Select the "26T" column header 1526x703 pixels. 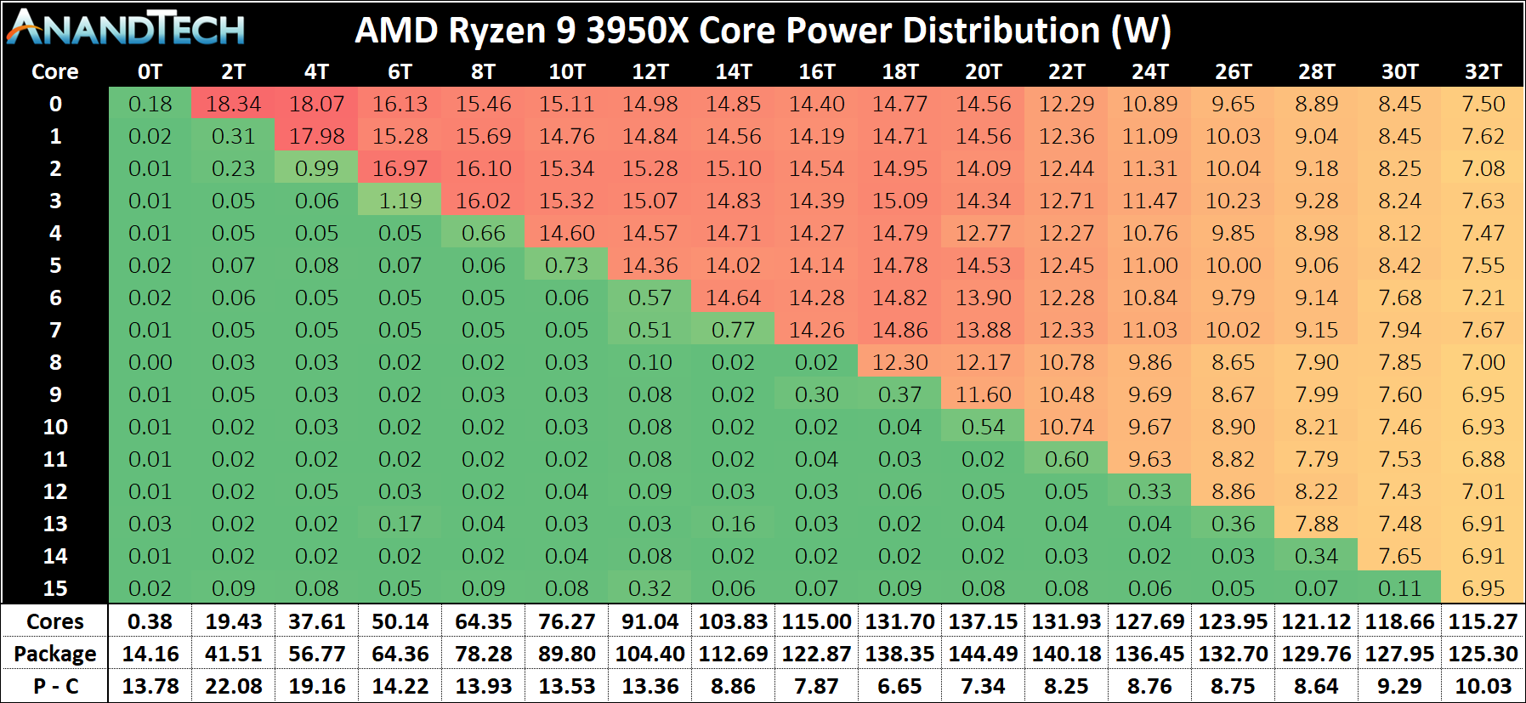pyautogui.click(x=1234, y=72)
